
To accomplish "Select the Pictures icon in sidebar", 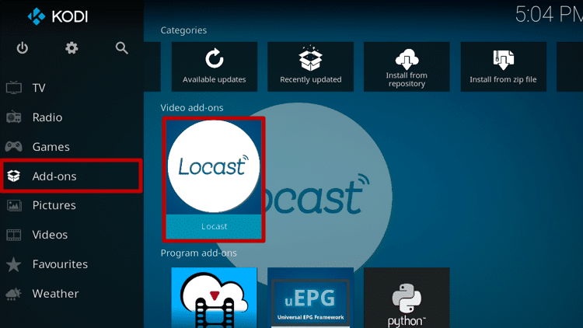I will (x=14, y=205).
